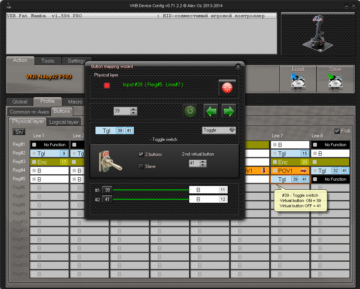This screenshot has width=360, height=289.
Task: Select the Reg#1 Line 7 B cell
Action: click(x=290, y=145)
